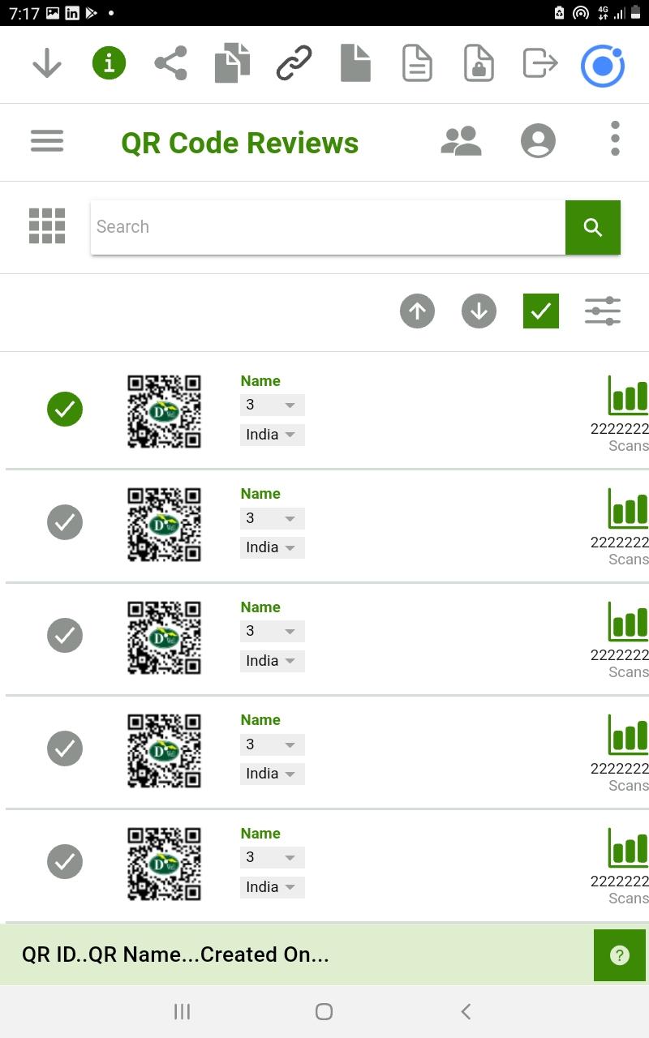The width and height of the screenshot is (649, 1038).
Task: Tap the Android back button
Action: coord(466,1011)
